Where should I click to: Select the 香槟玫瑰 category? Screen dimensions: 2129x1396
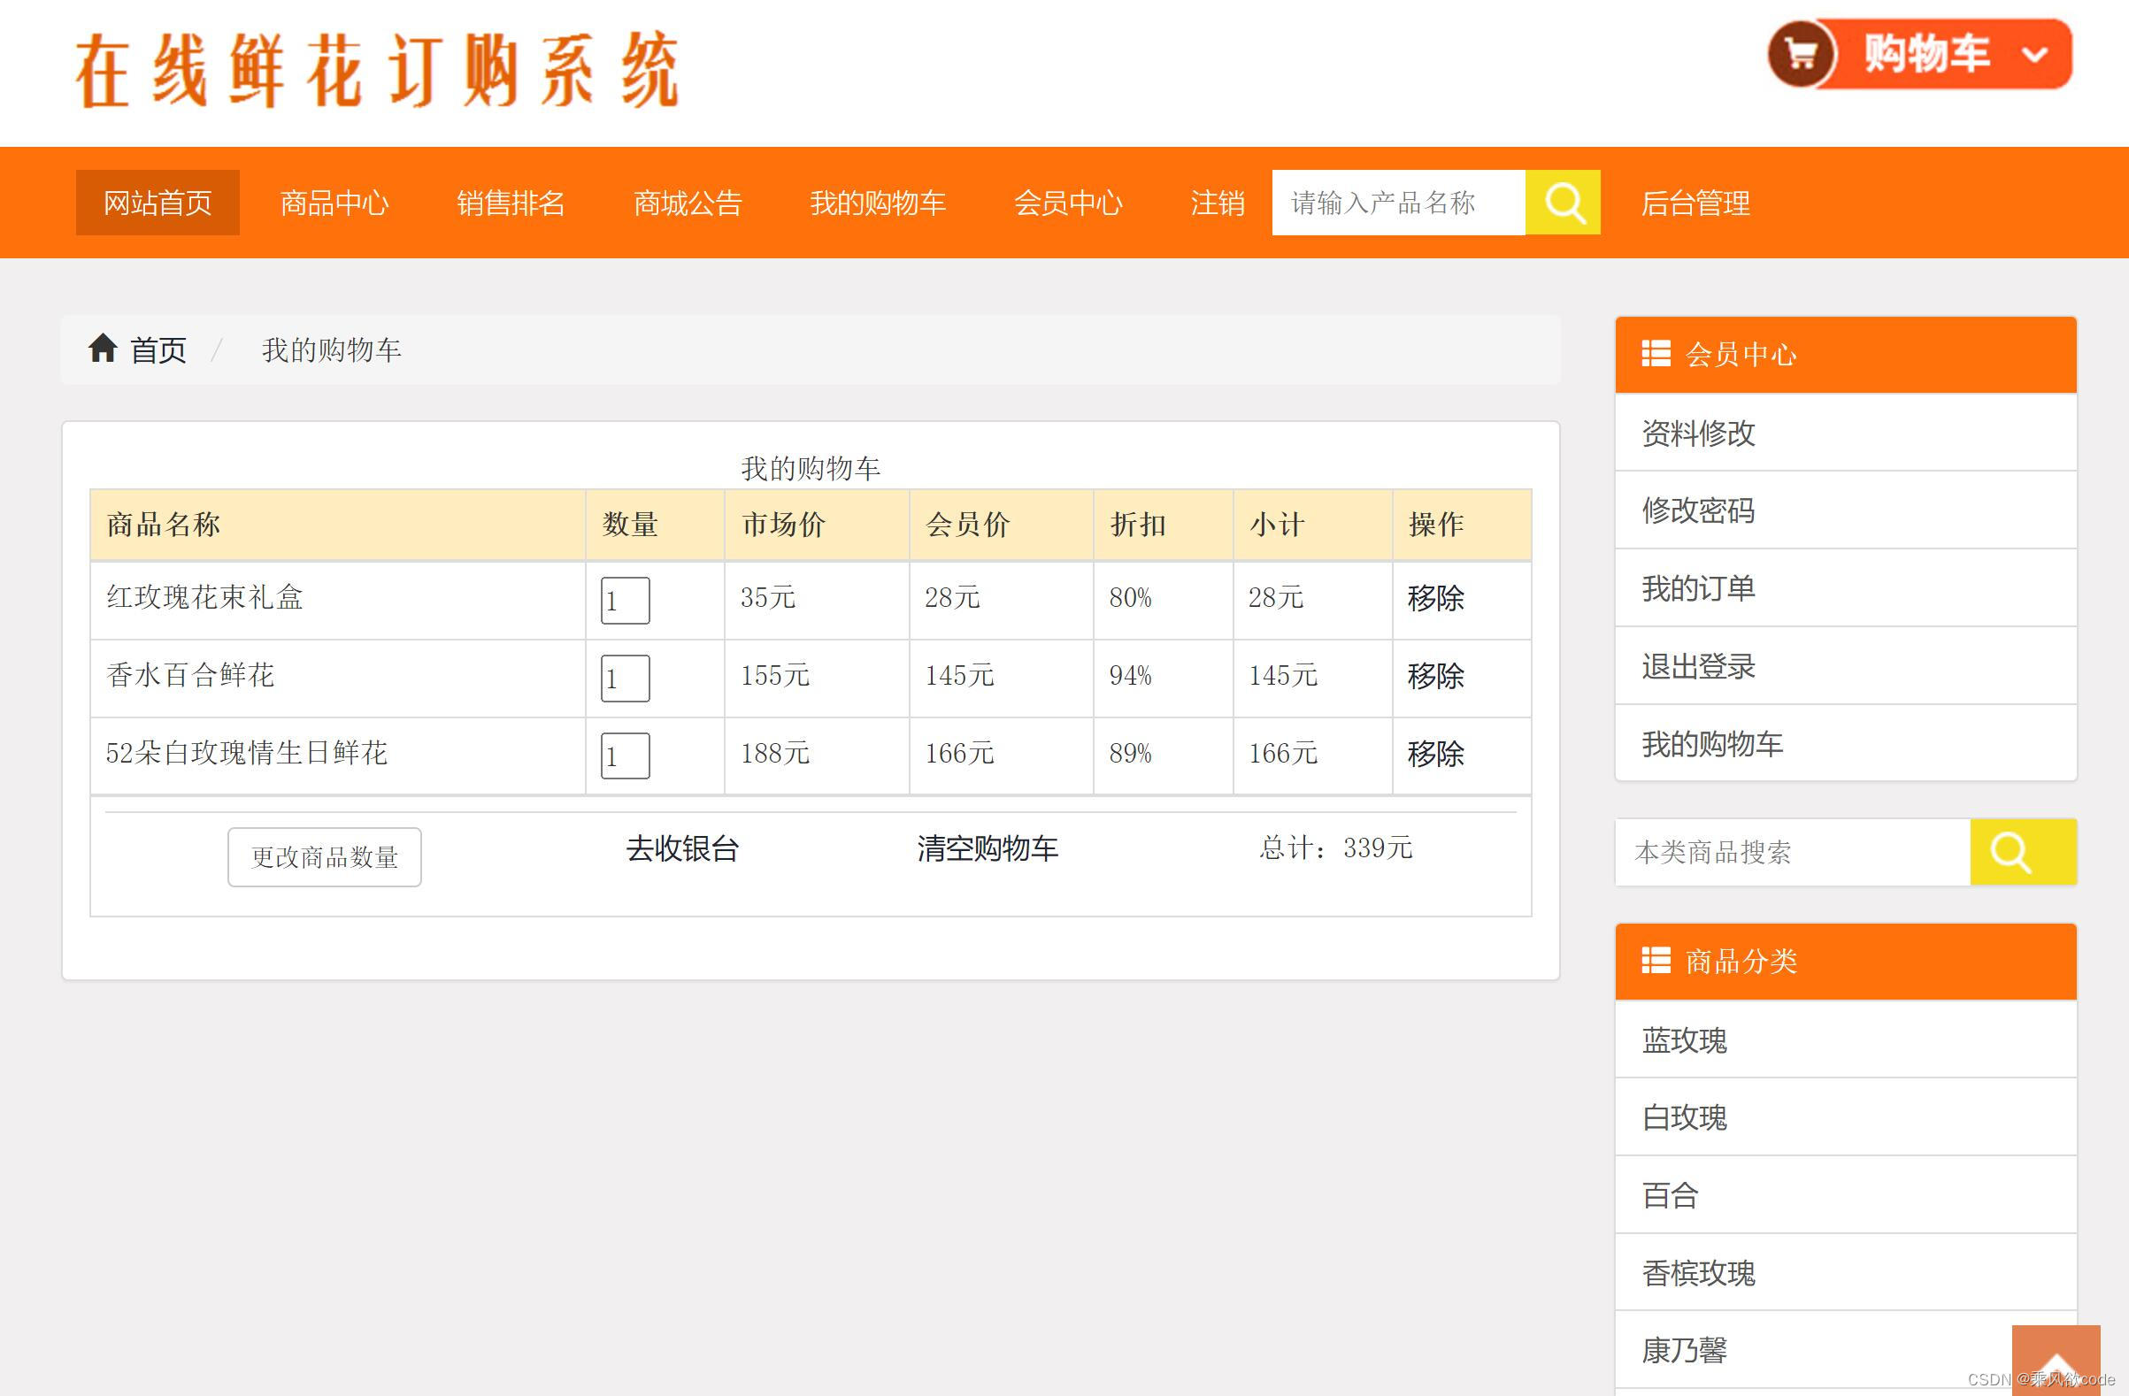tap(1698, 1271)
